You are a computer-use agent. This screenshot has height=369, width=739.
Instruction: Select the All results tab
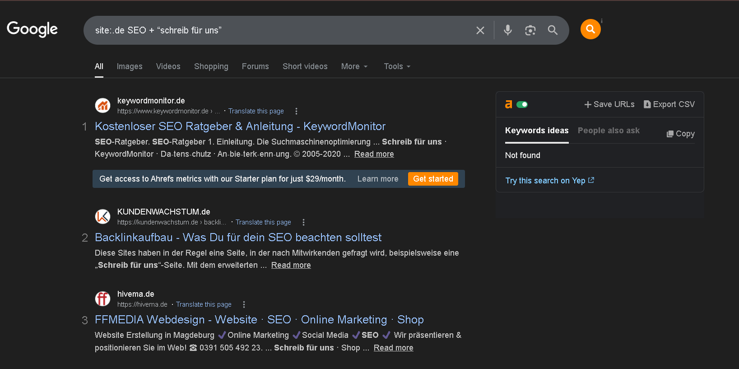click(x=99, y=66)
